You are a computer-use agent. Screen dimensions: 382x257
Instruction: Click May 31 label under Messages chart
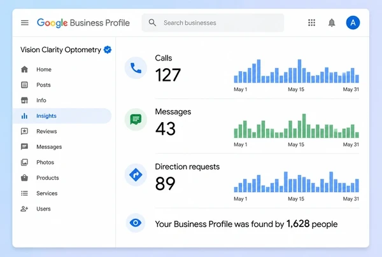click(351, 144)
